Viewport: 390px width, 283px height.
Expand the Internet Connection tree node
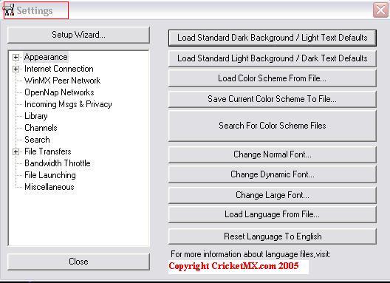(x=16, y=69)
